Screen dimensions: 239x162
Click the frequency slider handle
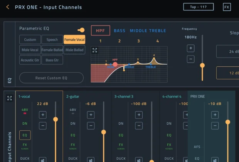(x=202, y=65)
